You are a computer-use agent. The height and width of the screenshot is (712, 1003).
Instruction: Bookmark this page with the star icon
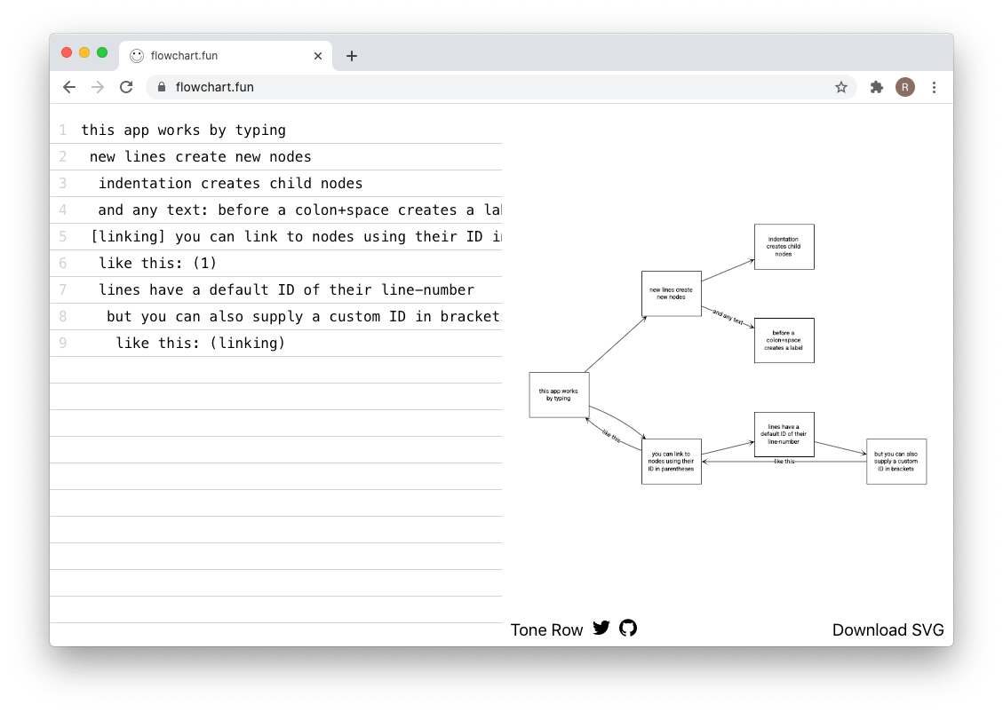(841, 87)
